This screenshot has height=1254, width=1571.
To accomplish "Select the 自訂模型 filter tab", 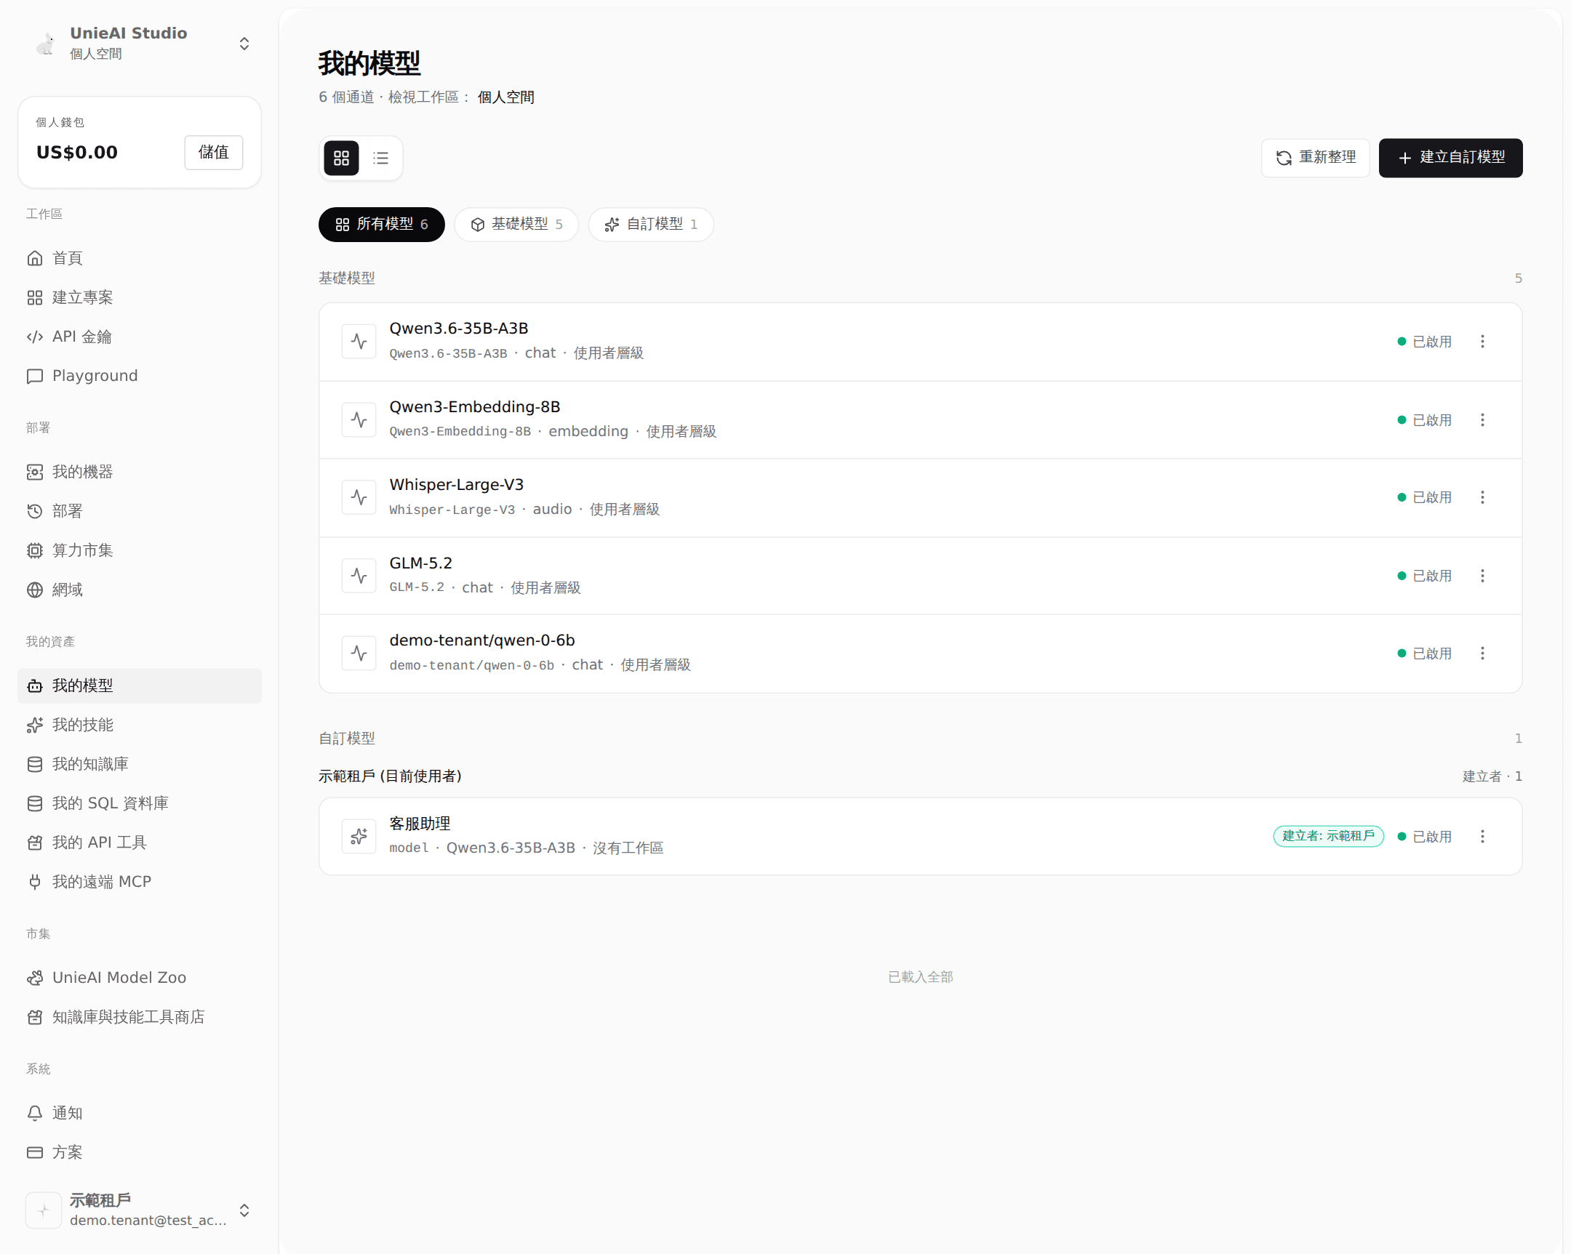I will click(651, 225).
